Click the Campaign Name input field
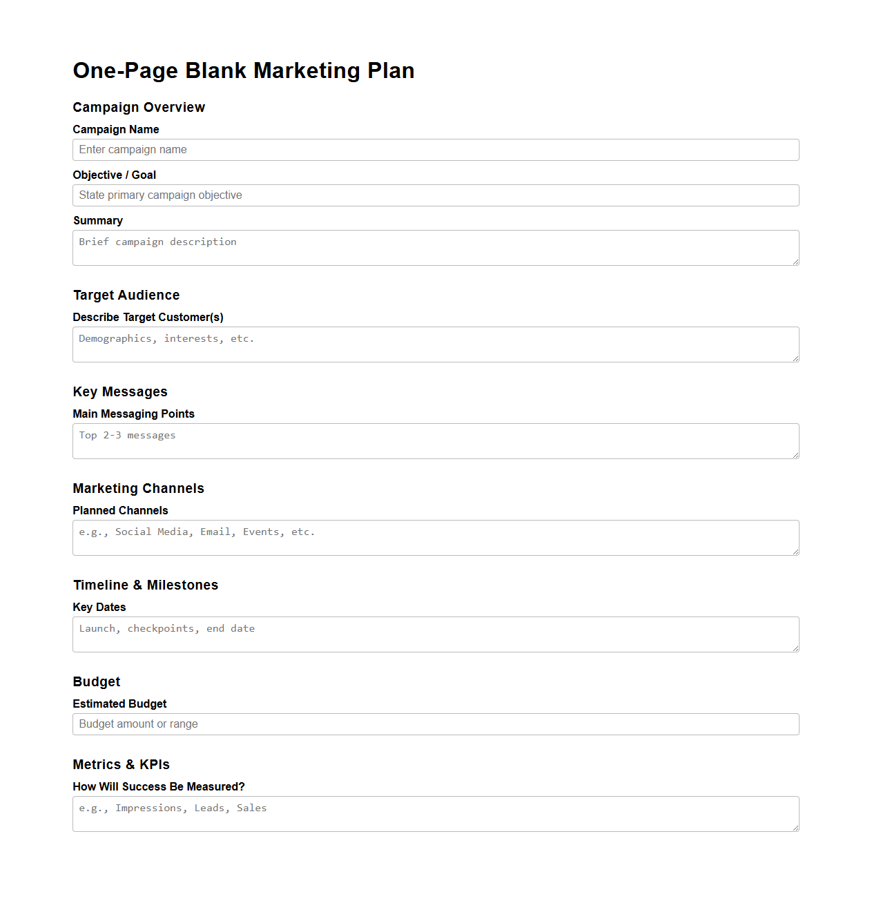This screenshot has height=912, width=872. [x=435, y=150]
